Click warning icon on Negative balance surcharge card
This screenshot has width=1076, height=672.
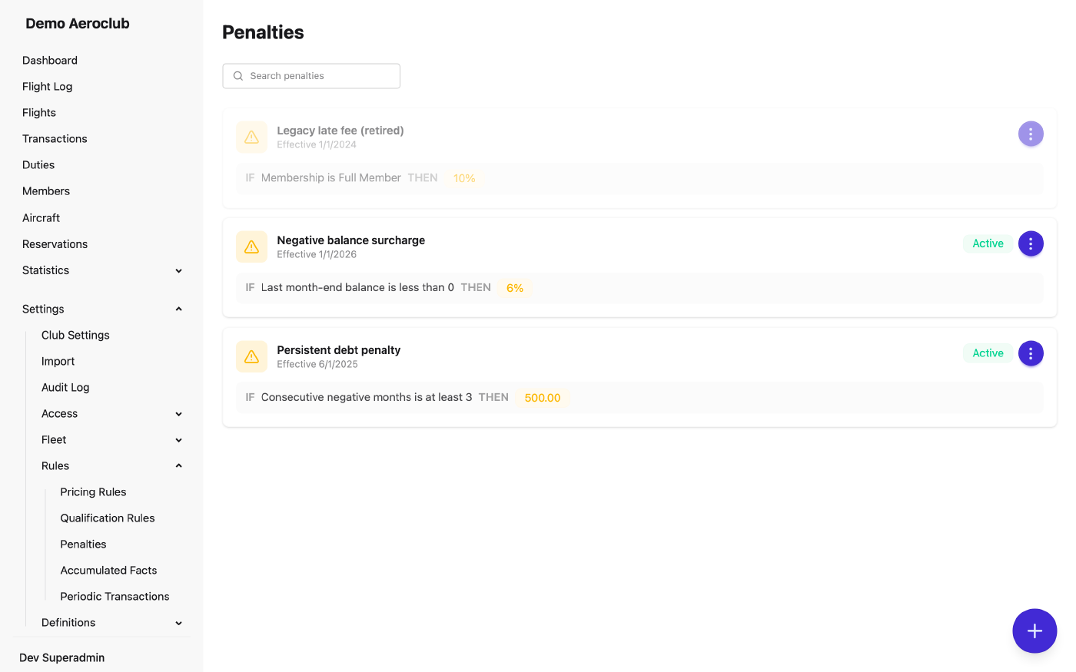(x=251, y=247)
